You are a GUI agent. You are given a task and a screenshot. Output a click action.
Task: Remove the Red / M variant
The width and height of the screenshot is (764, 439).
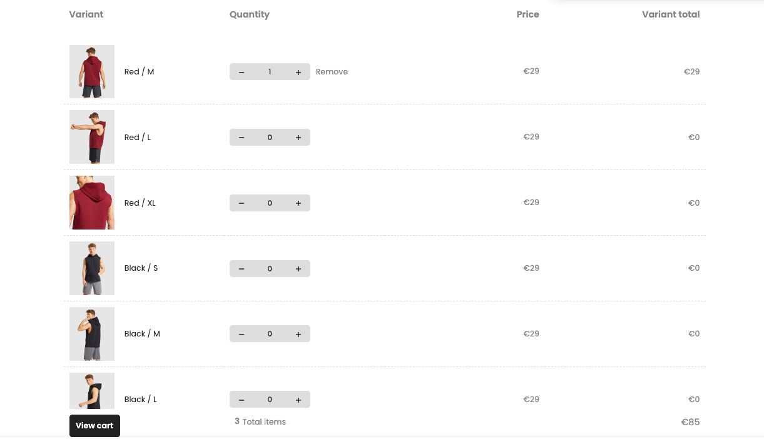[332, 72]
